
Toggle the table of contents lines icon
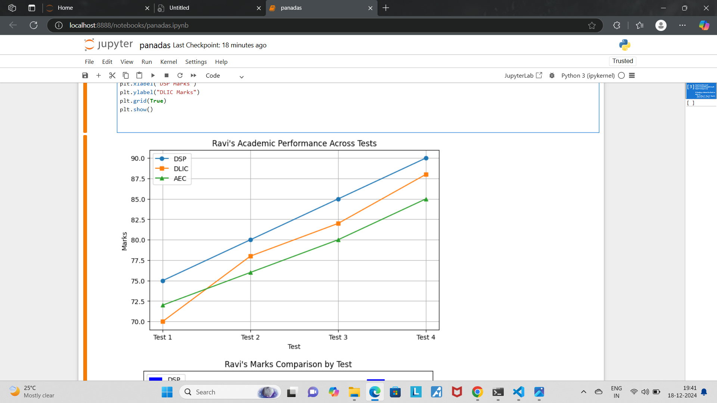point(632,75)
